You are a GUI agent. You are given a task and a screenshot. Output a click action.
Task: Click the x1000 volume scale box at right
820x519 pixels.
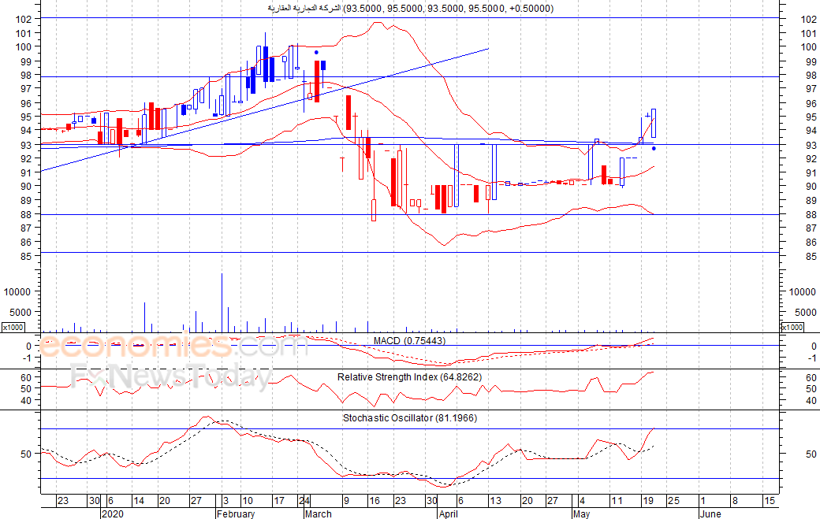tap(792, 328)
